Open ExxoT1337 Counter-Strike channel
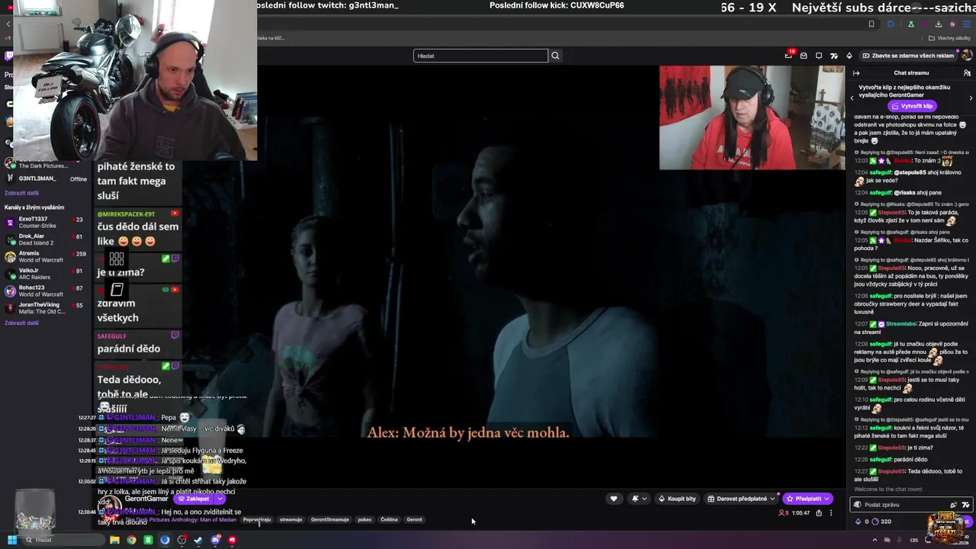The width and height of the screenshot is (976, 549). (44, 222)
